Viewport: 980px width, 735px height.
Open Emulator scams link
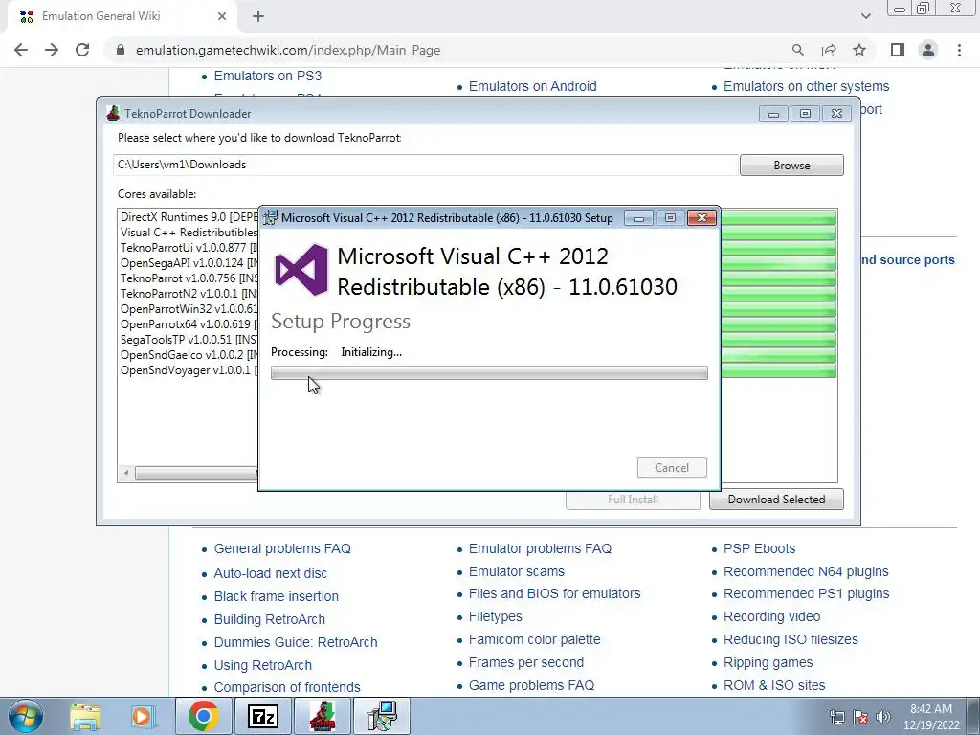(x=516, y=571)
